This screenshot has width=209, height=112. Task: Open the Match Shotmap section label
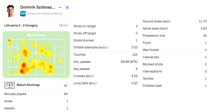(x=28, y=85)
